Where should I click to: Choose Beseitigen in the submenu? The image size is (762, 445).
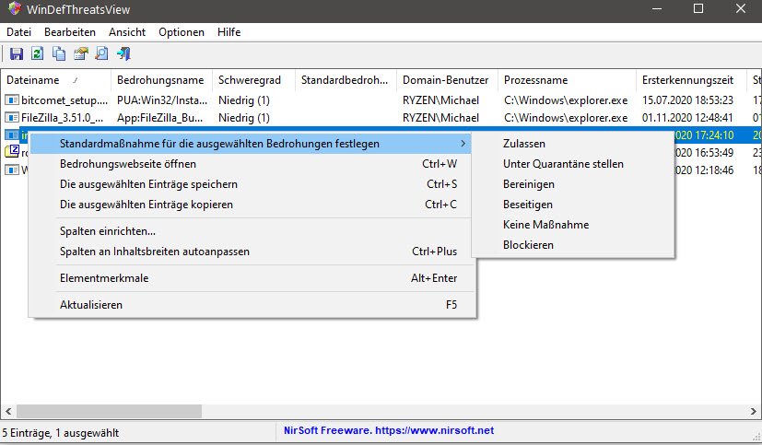pyautogui.click(x=573, y=205)
